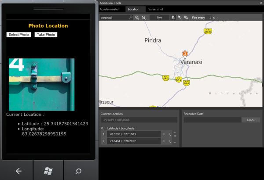
Task: Click the insert icon for point 1
Action: [x=169, y=134]
